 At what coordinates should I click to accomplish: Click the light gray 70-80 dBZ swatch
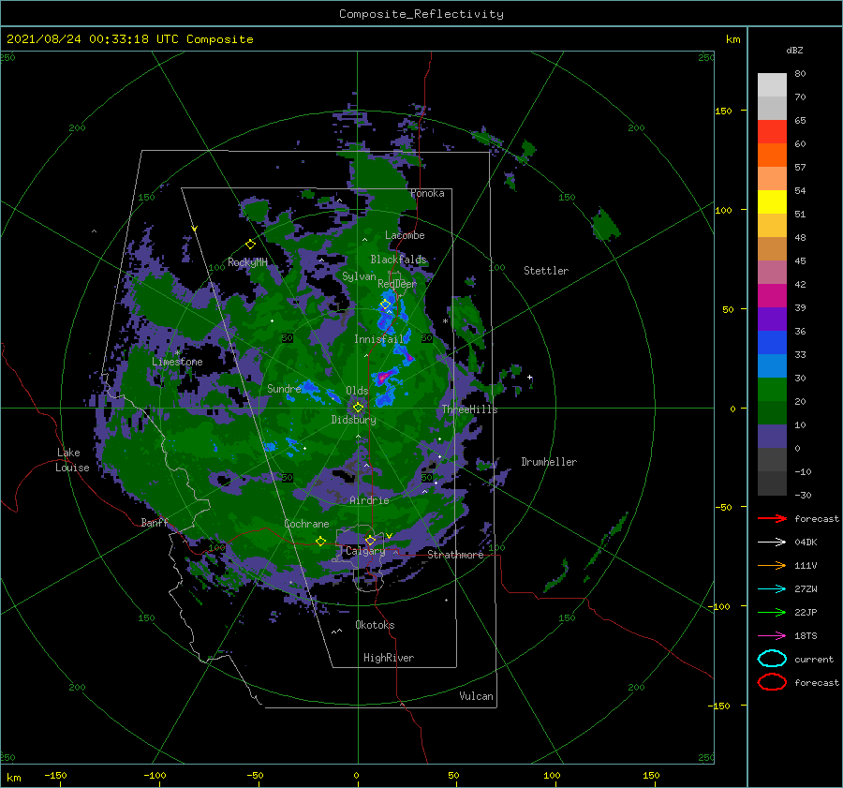click(772, 85)
